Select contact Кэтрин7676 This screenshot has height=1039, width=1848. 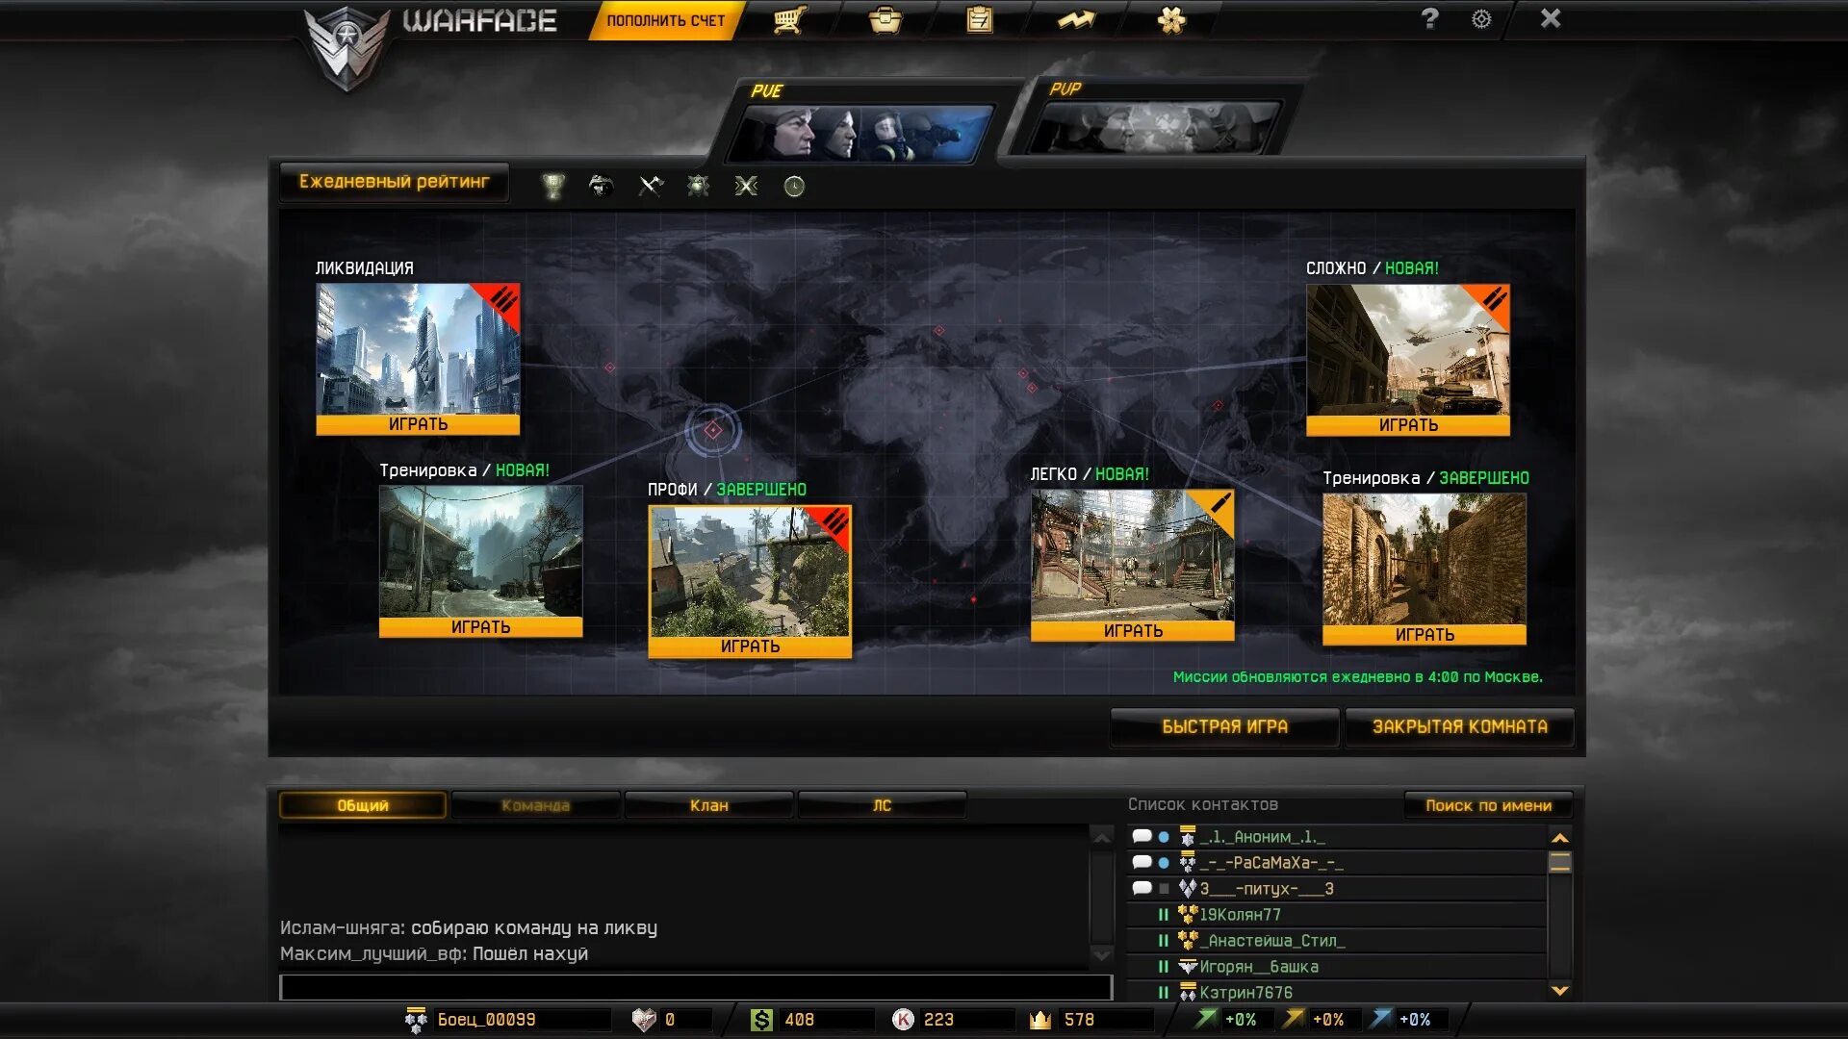click(1338, 992)
